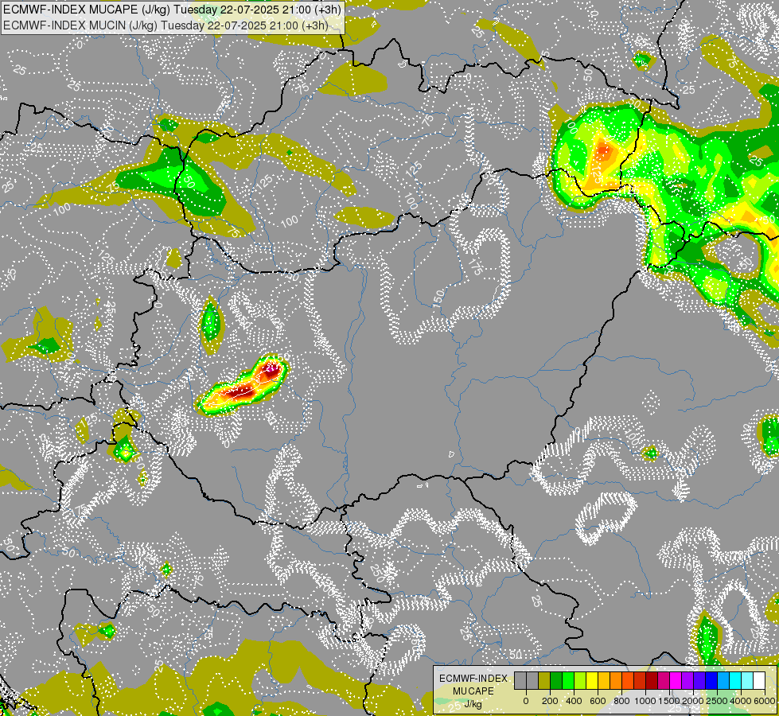The height and width of the screenshot is (716, 779).
Task: Select the cyan swatch left of 4000
Action: (735, 681)
